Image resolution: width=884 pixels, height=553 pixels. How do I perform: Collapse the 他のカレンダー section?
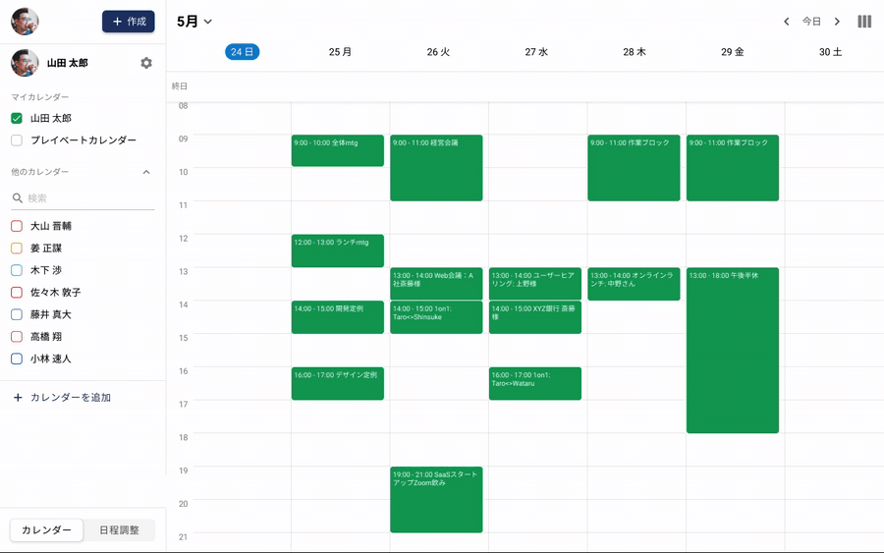coord(146,173)
